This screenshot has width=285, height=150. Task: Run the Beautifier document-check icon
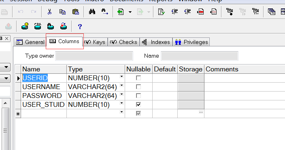[161, 12]
